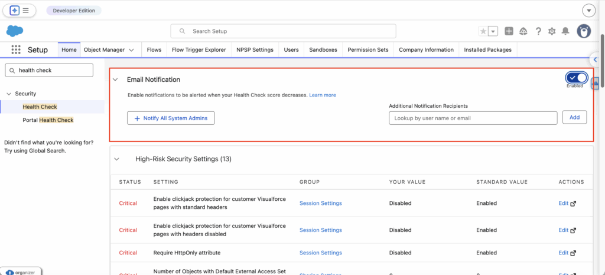
Task: Open external link icon for HttpOnly row Edit
Action: click(x=573, y=253)
